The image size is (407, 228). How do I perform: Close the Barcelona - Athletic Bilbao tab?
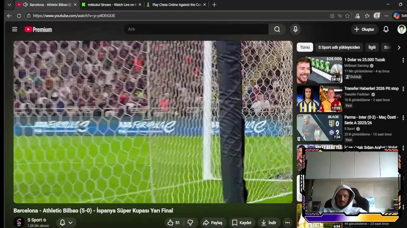pos(75,5)
